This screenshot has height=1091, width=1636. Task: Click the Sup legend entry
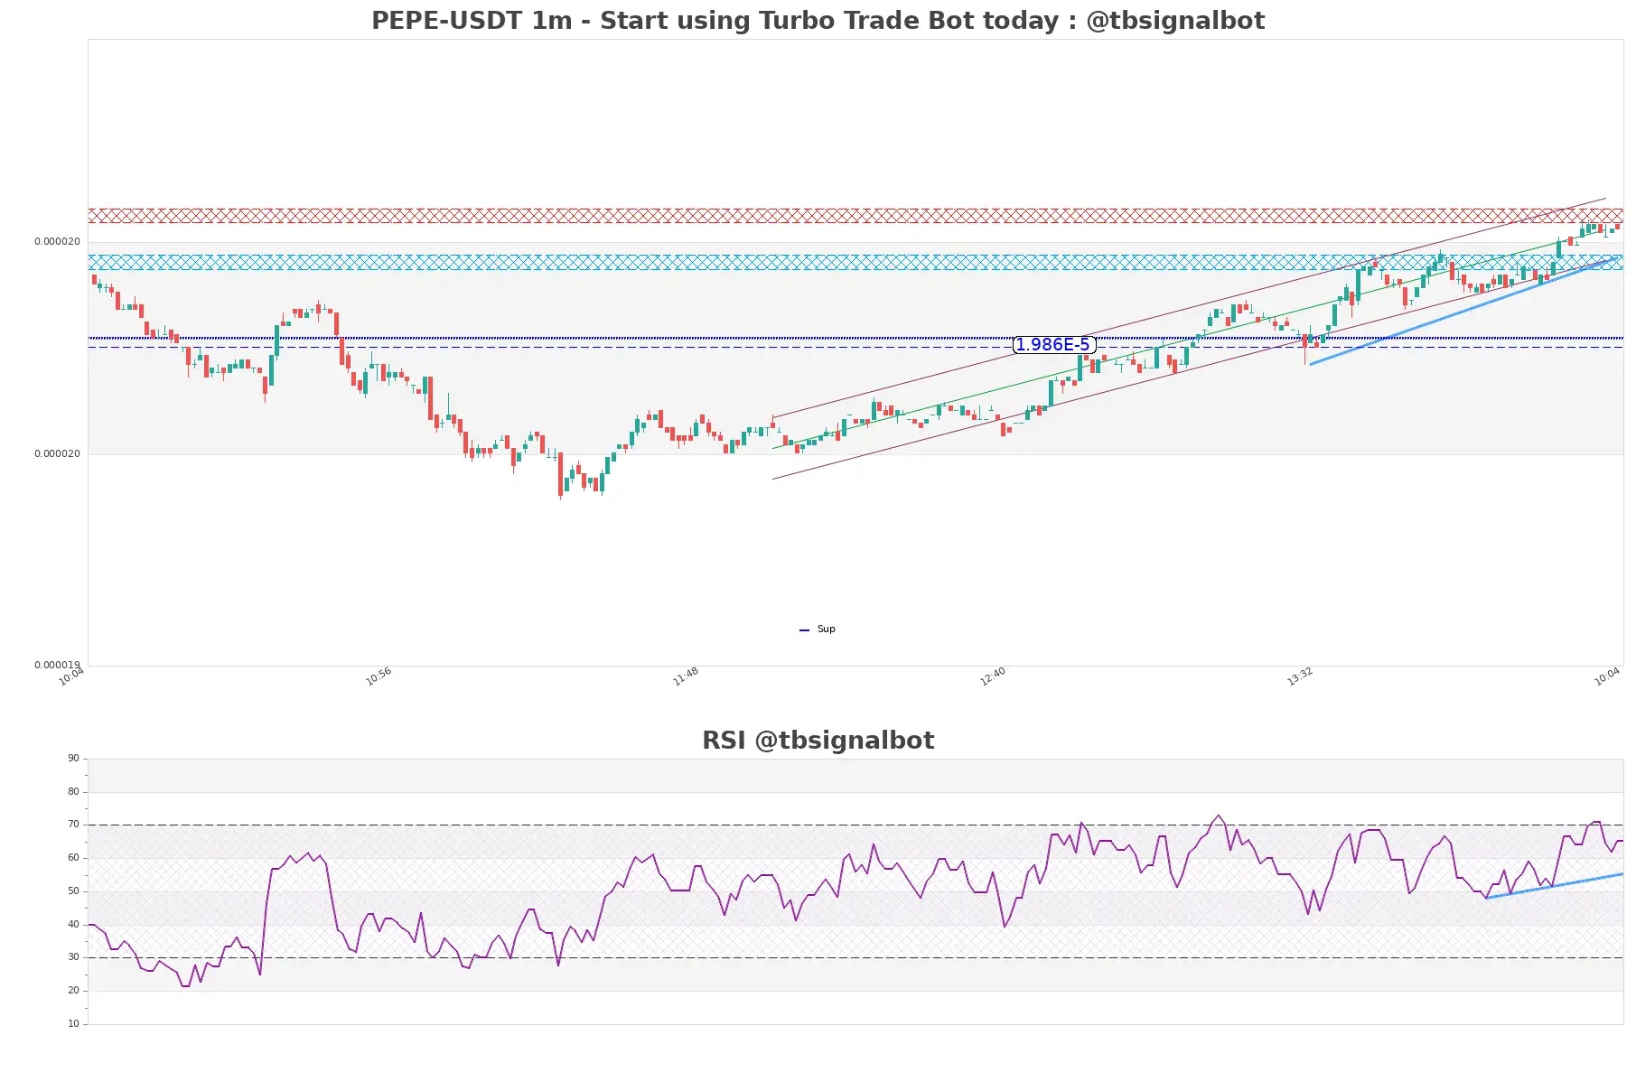coord(818,629)
